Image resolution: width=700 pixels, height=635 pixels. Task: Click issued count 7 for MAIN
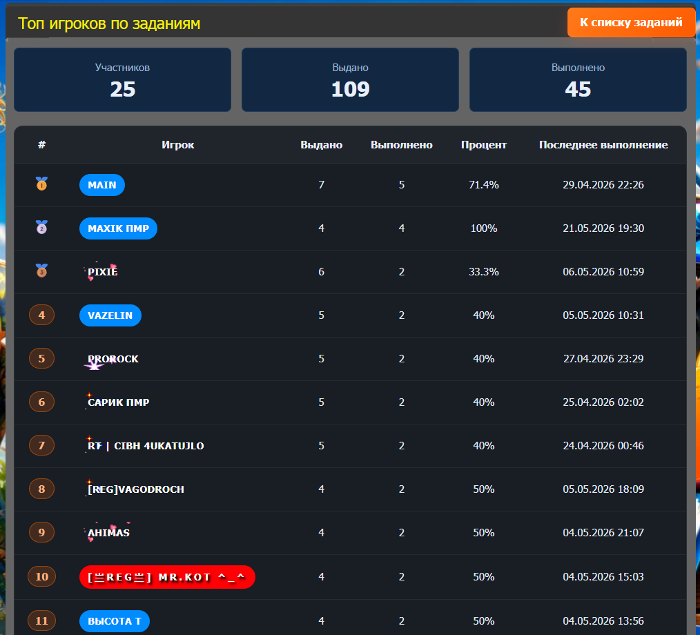[322, 185]
